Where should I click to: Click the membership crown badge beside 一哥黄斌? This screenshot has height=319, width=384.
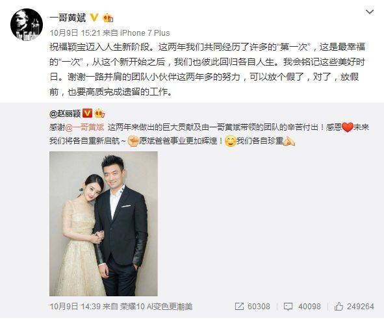108,18
